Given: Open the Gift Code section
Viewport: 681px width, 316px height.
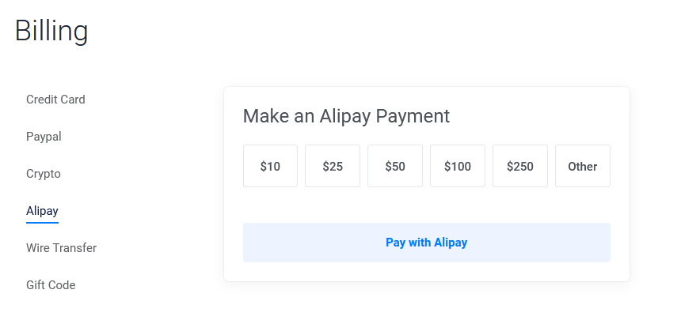Looking at the screenshot, I should (x=51, y=285).
